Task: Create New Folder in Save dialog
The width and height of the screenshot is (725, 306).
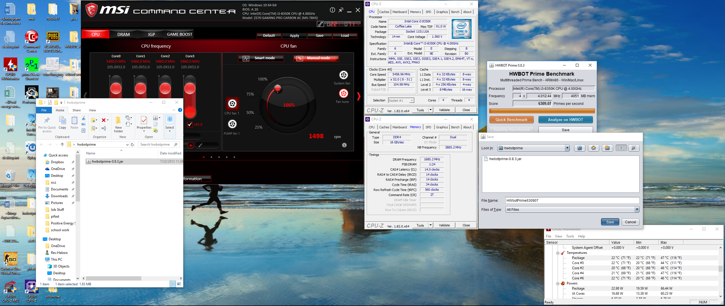Action: 607,148
